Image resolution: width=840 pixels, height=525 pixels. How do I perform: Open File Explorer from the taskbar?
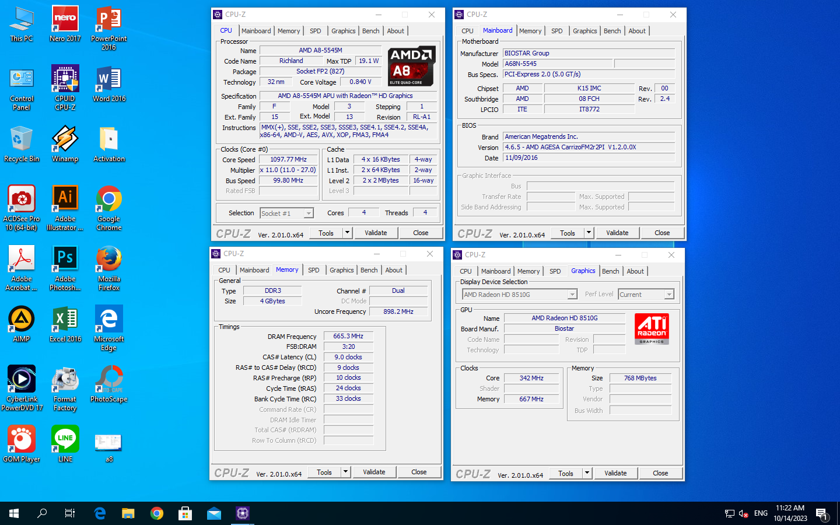[x=128, y=513]
